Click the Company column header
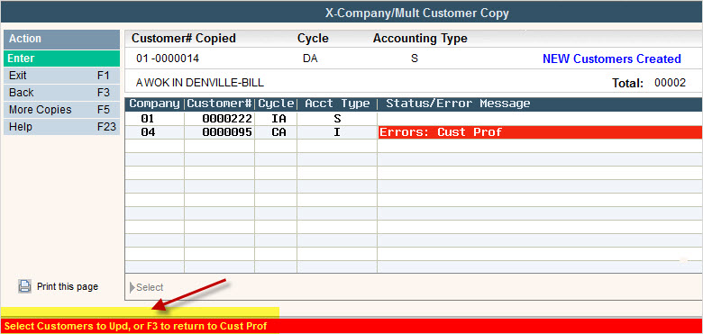The height and width of the screenshot is (334, 703). 154,104
